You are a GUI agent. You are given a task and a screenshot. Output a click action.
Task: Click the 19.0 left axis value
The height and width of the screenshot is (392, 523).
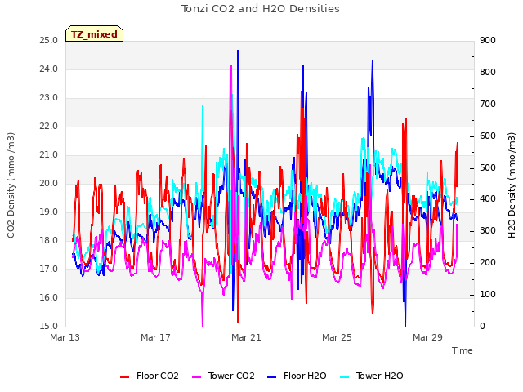pos(49,212)
